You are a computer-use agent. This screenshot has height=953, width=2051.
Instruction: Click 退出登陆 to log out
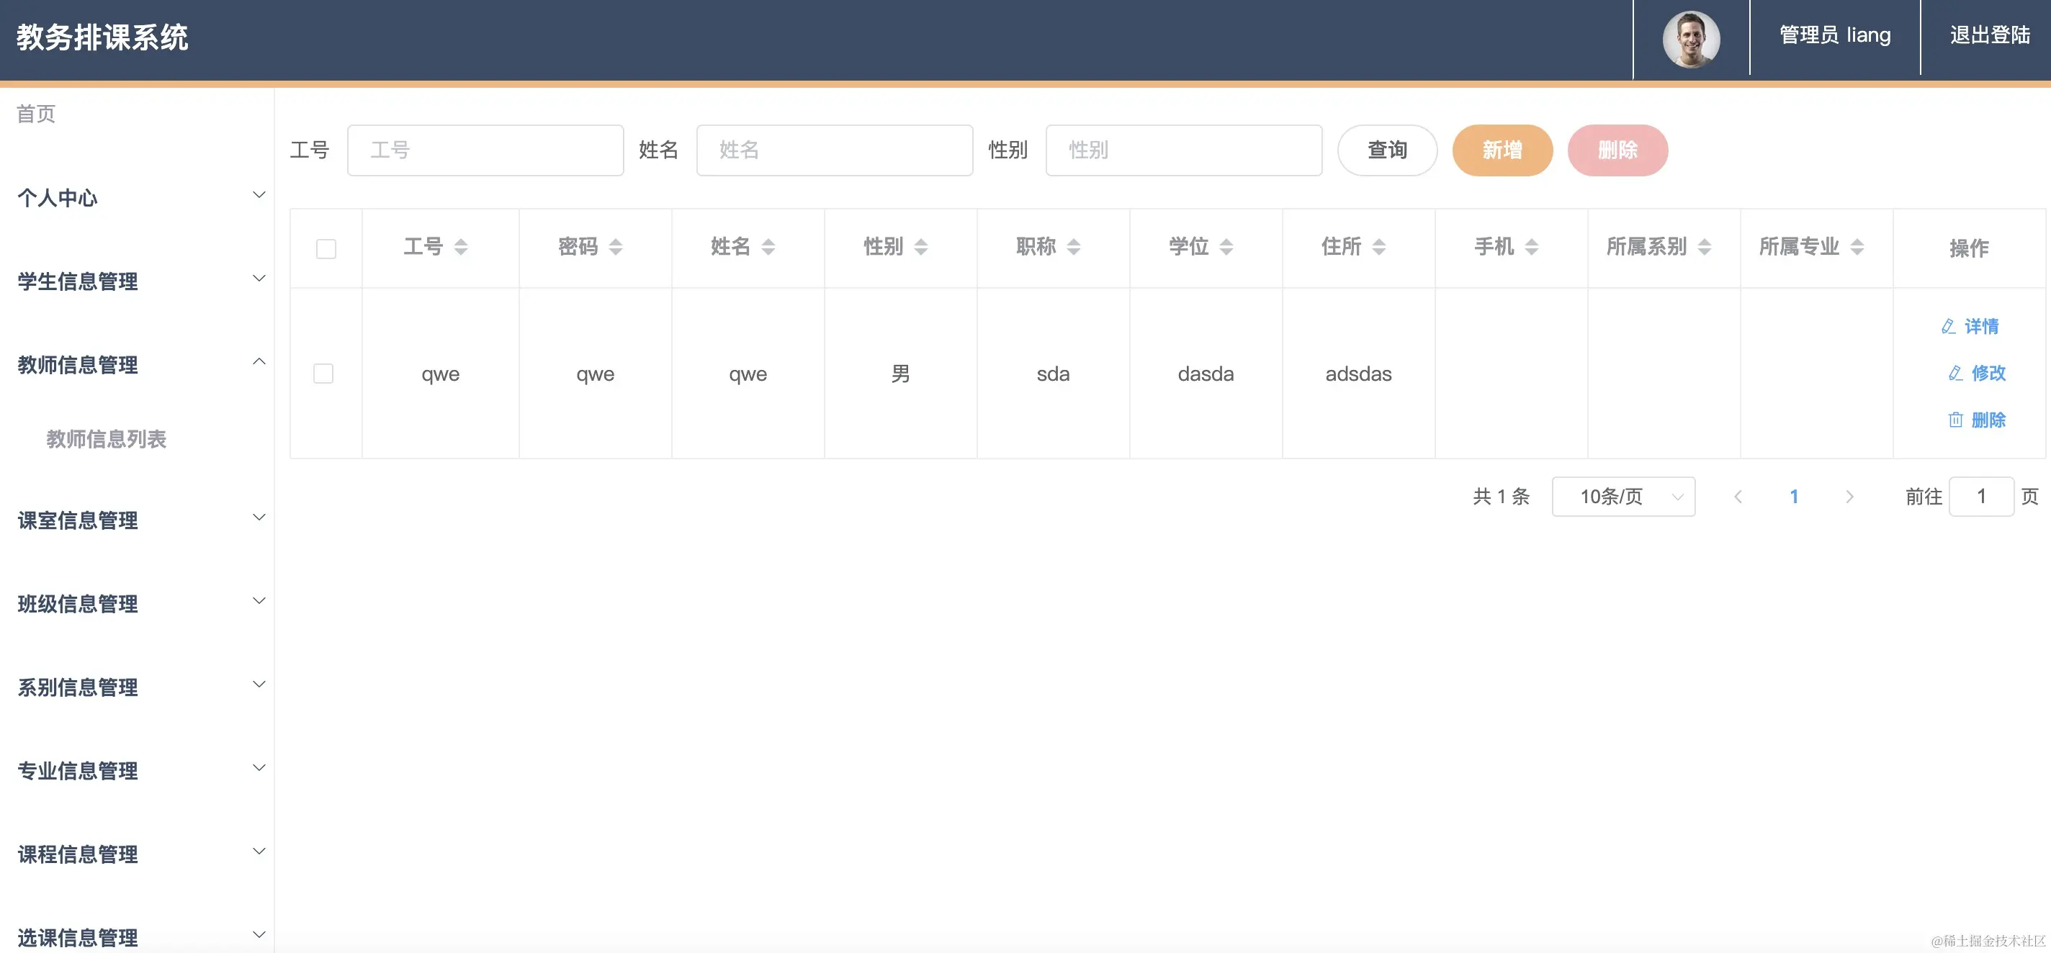1989,36
